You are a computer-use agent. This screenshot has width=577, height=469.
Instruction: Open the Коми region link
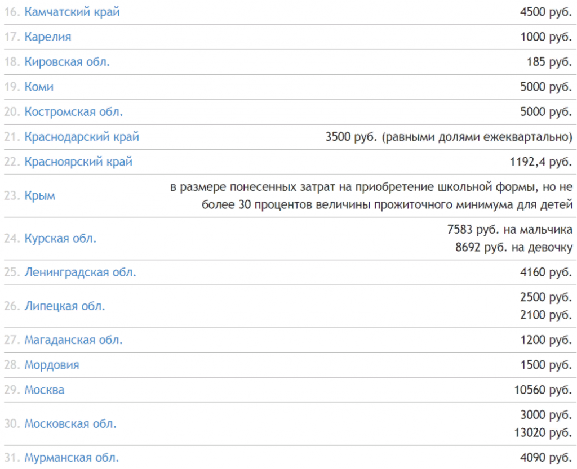click(x=39, y=87)
